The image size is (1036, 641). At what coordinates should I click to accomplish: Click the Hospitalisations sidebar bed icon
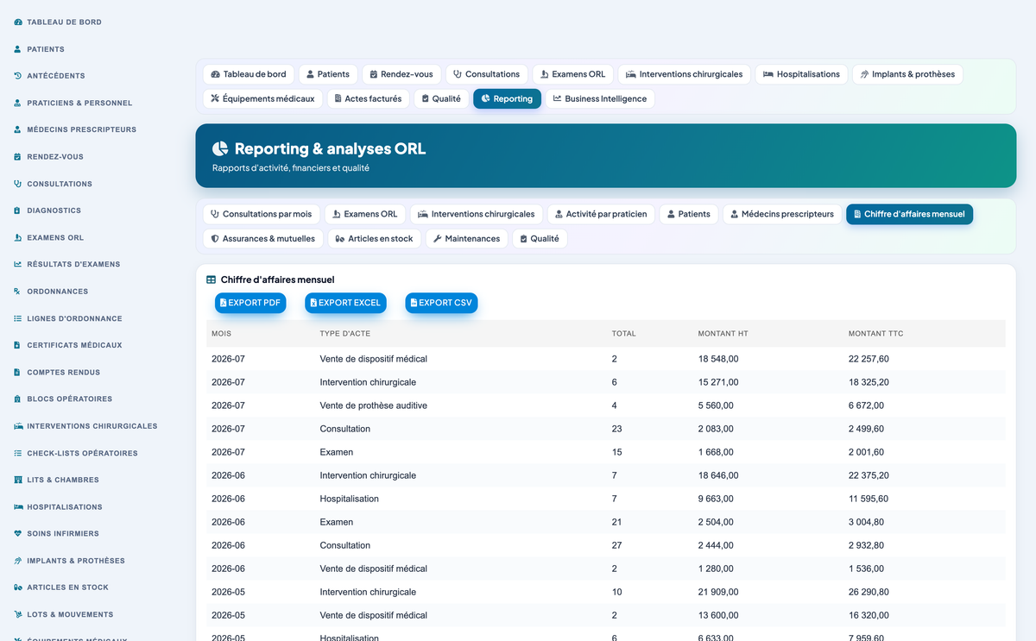pos(18,507)
